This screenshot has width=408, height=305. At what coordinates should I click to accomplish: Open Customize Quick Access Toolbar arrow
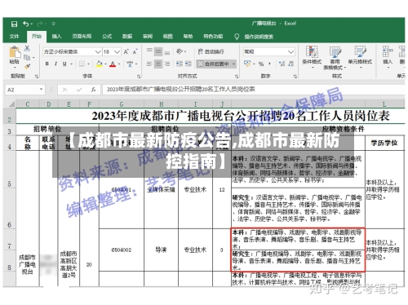click(x=54, y=24)
